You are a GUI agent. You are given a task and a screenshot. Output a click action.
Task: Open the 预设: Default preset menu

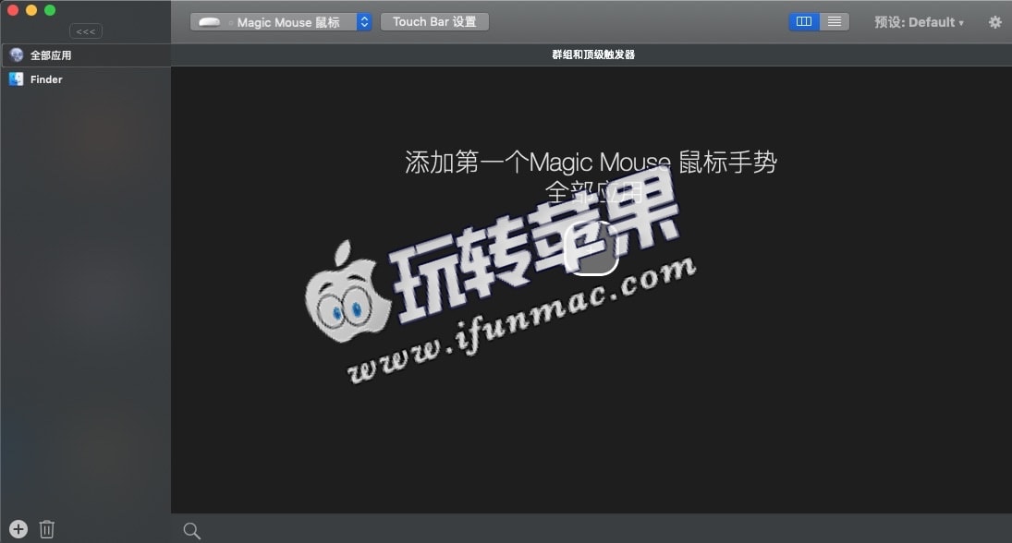pos(919,22)
